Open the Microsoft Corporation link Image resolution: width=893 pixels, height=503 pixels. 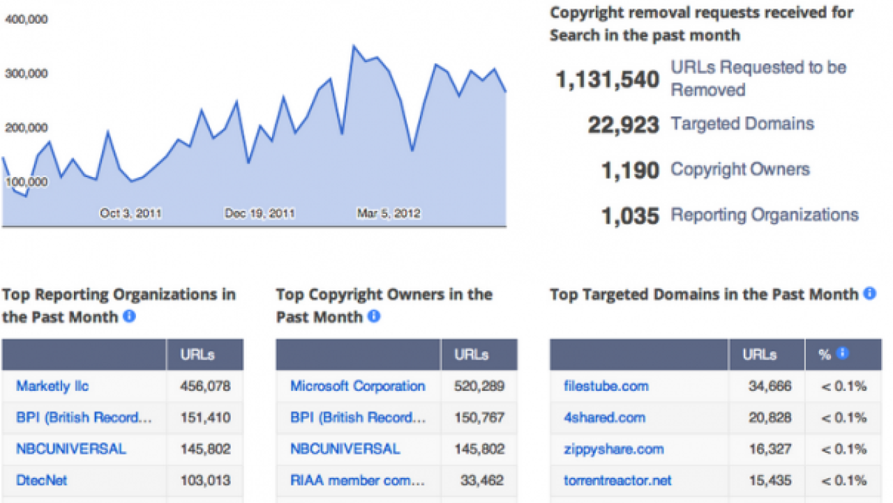(358, 386)
